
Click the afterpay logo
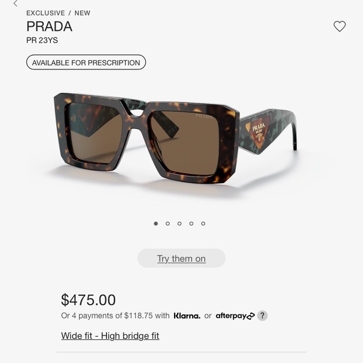tap(235, 316)
